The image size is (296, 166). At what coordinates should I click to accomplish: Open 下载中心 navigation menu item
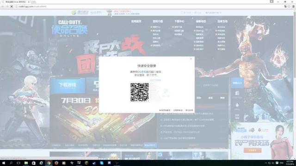179,21
